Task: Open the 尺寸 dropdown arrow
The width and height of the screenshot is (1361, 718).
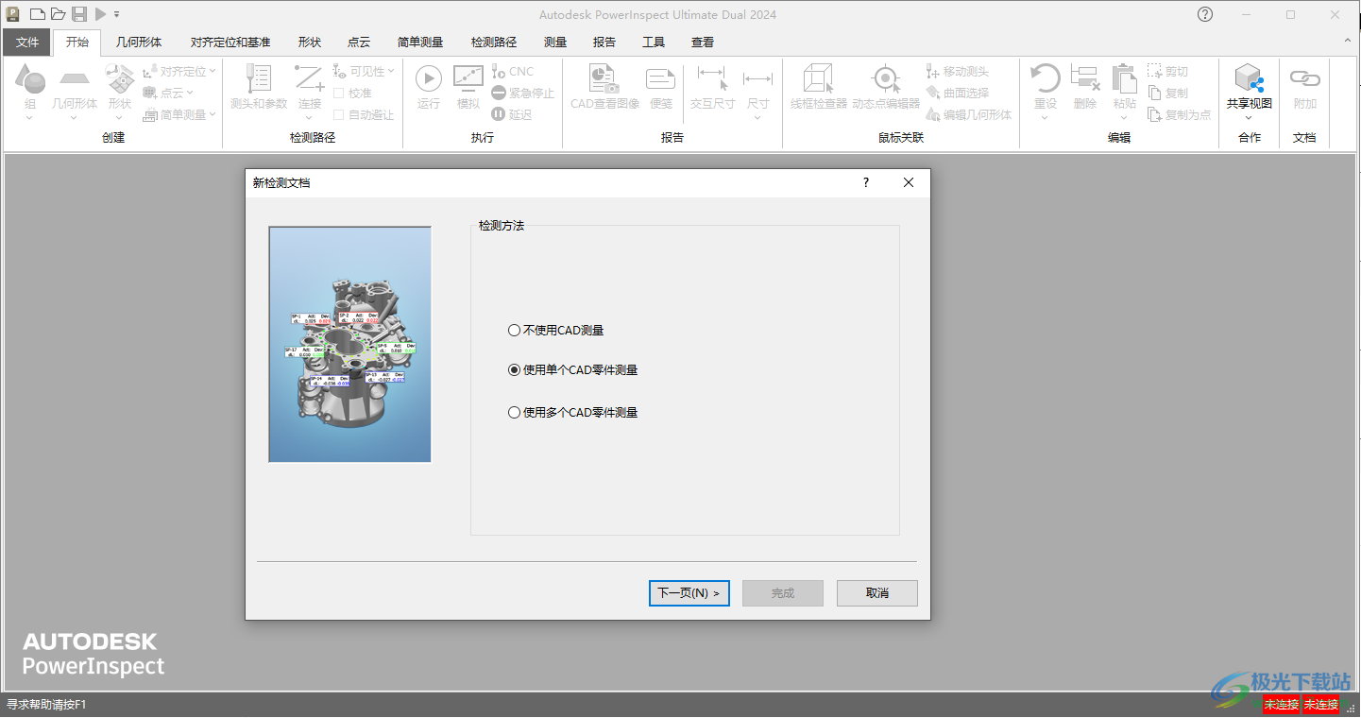Action: click(x=758, y=119)
